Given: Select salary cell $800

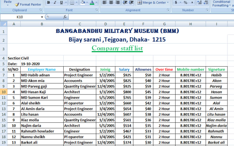Looking at the screenshot, I should tap(124, 92).
